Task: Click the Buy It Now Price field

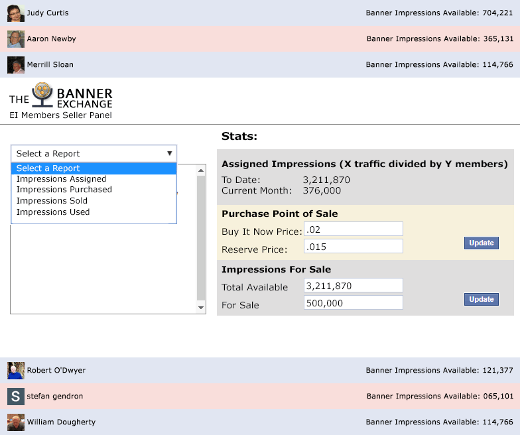Action: tap(354, 229)
